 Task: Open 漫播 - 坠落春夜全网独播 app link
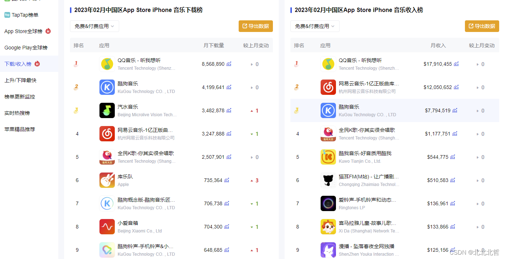[x=367, y=246]
